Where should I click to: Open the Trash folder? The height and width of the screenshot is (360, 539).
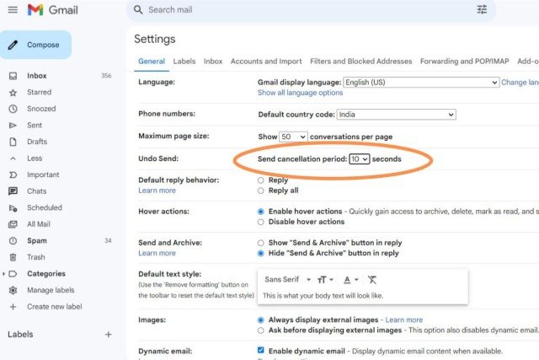(35, 257)
